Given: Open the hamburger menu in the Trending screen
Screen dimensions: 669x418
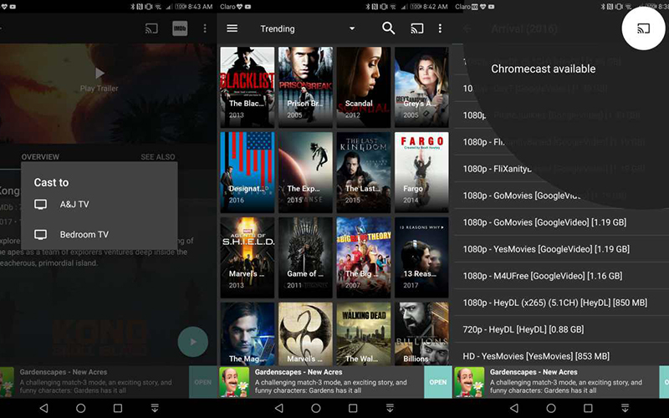Looking at the screenshot, I should [x=232, y=28].
